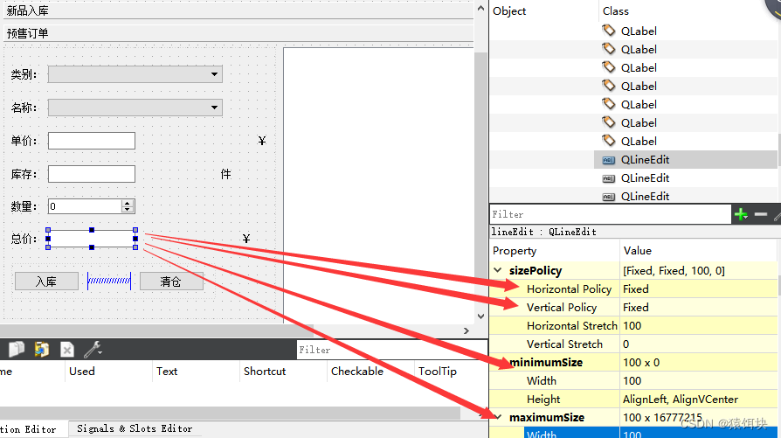Click the Delete action icon

click(67, 350)
